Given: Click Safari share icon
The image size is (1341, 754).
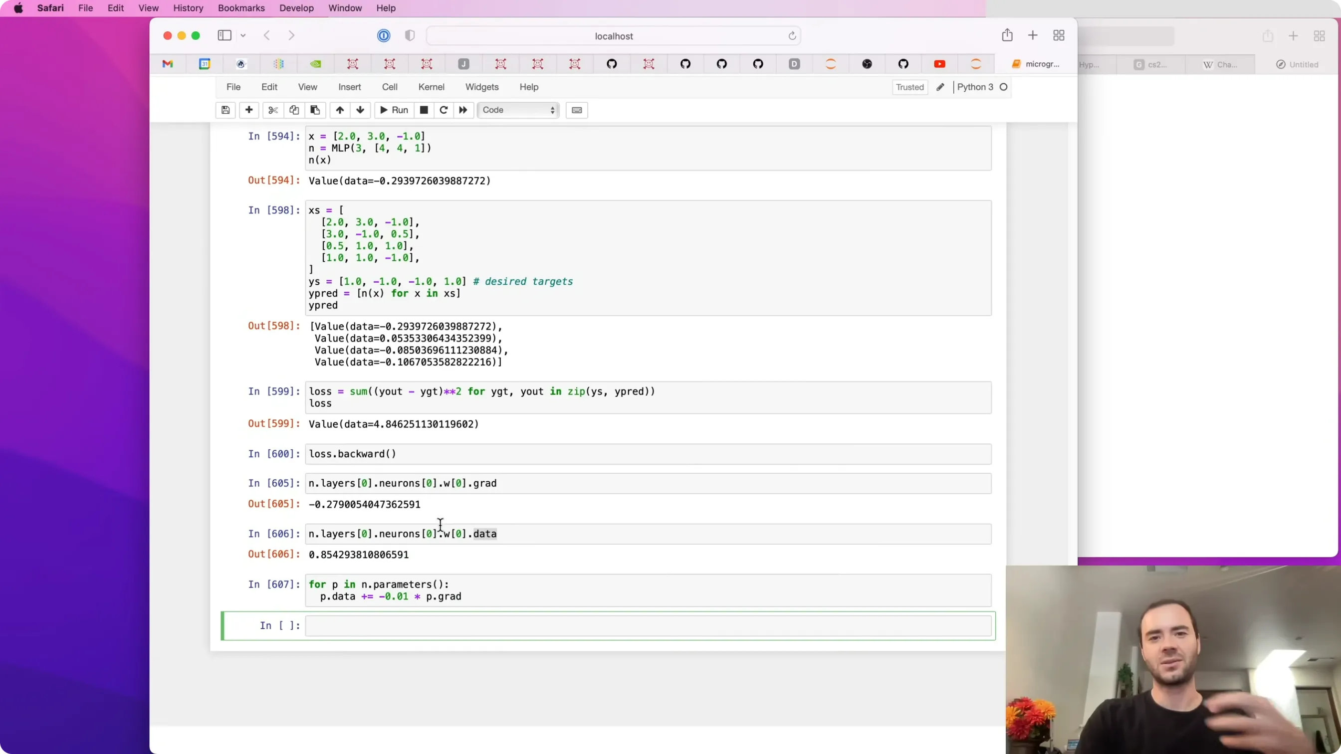Looking at the screenshot, I should click(x=1007, y=35).
